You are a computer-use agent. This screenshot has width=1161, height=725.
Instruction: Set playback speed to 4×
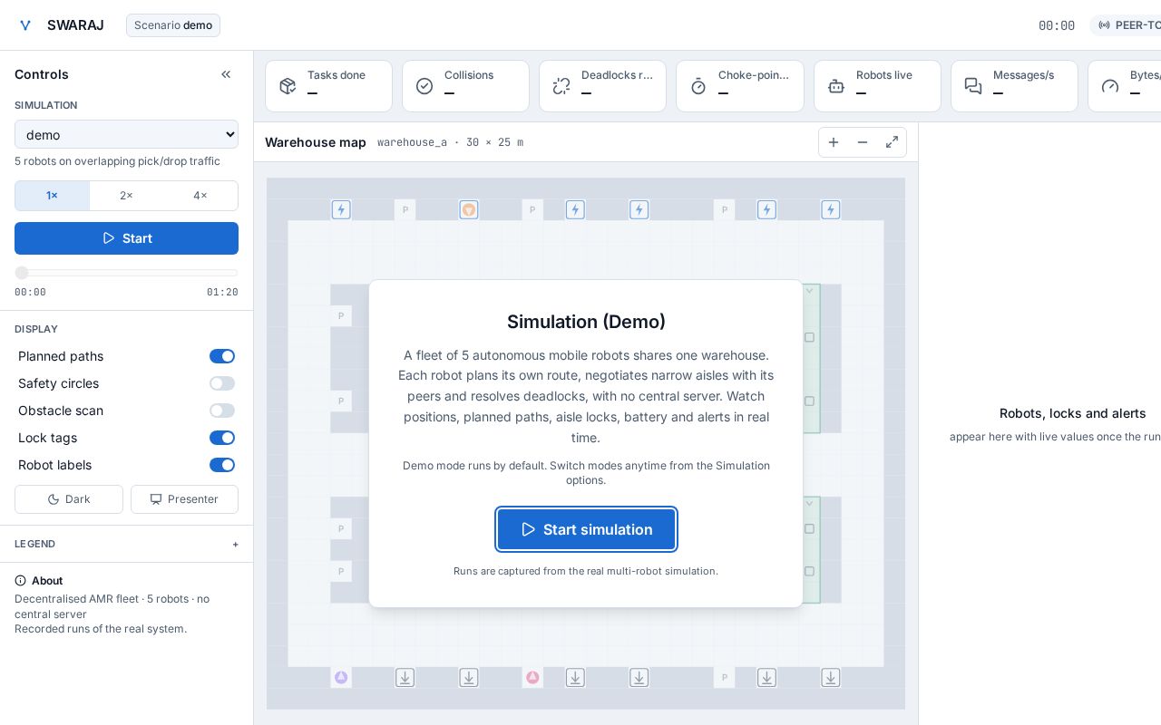[200, 196]
